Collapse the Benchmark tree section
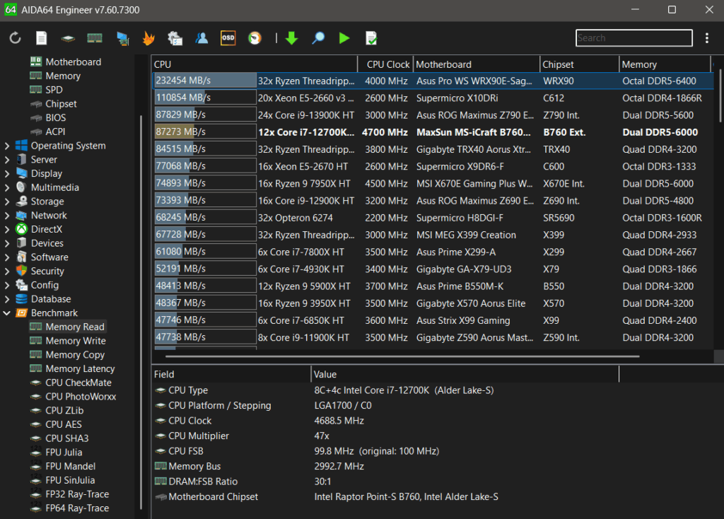Screen dimensions: 724x519 click(x=7, y=313)
